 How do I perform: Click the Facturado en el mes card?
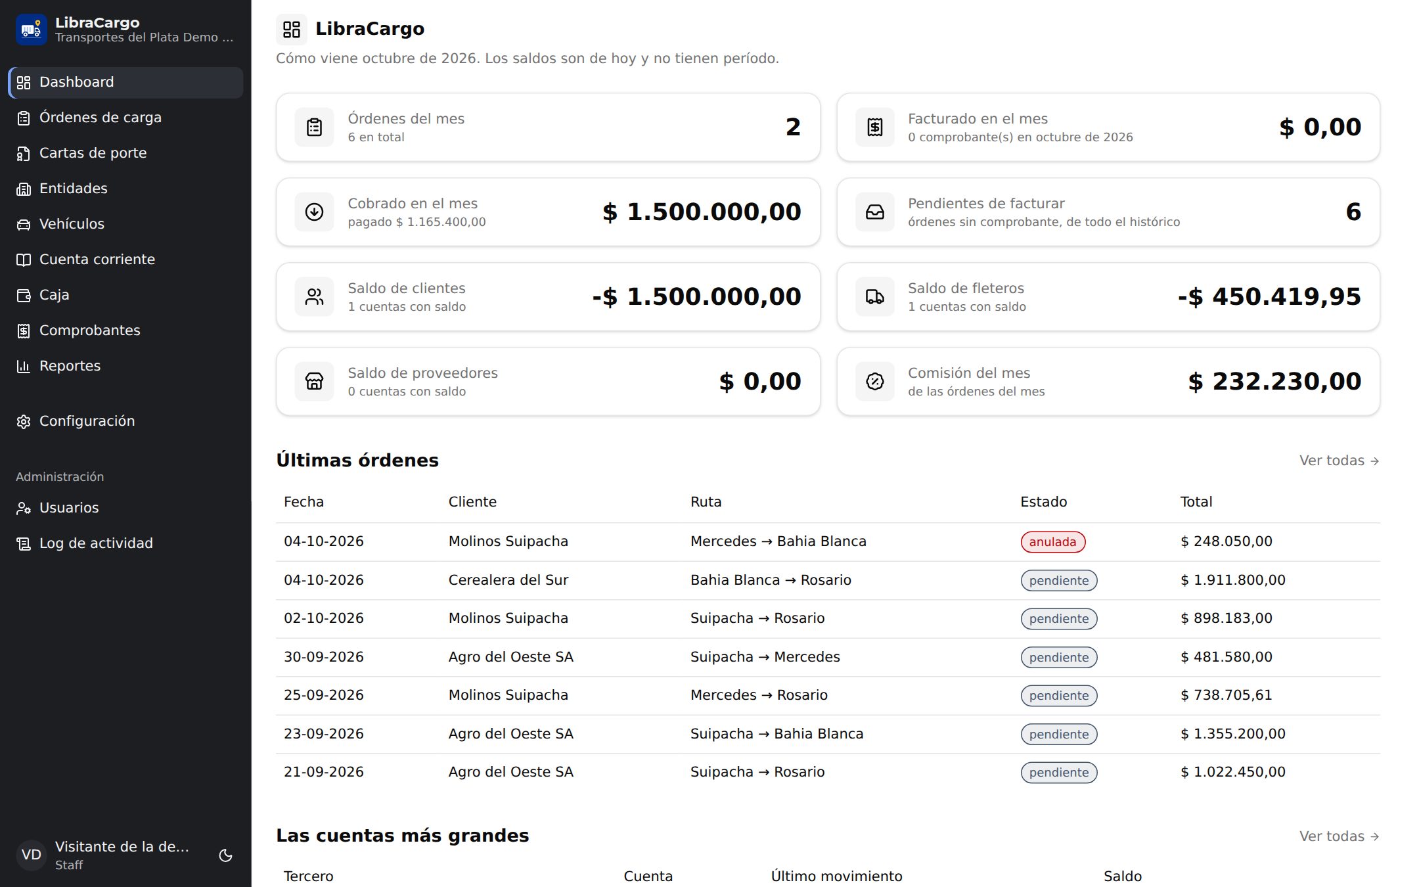click(1108, 127)
